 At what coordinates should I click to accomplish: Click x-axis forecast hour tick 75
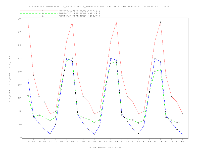166,141
